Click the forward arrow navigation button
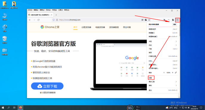The image size is (205, 110). [x=34, y=20]
